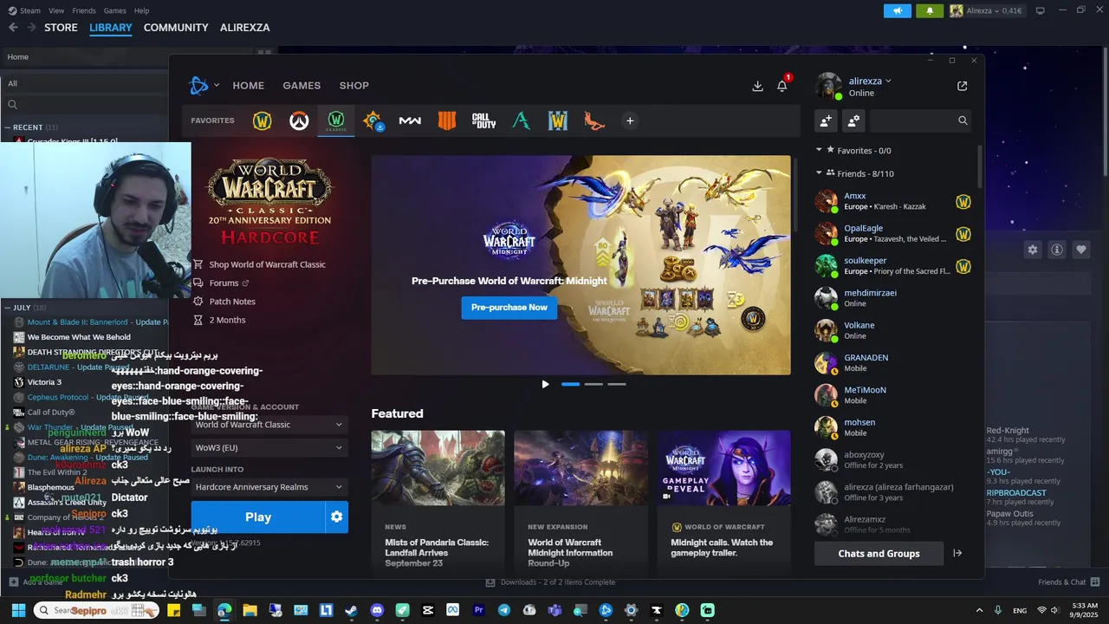This screenshot has width=1109, height=624.
Task: Click Pre-purchase Now button
Action: click(x=509, y=307)
